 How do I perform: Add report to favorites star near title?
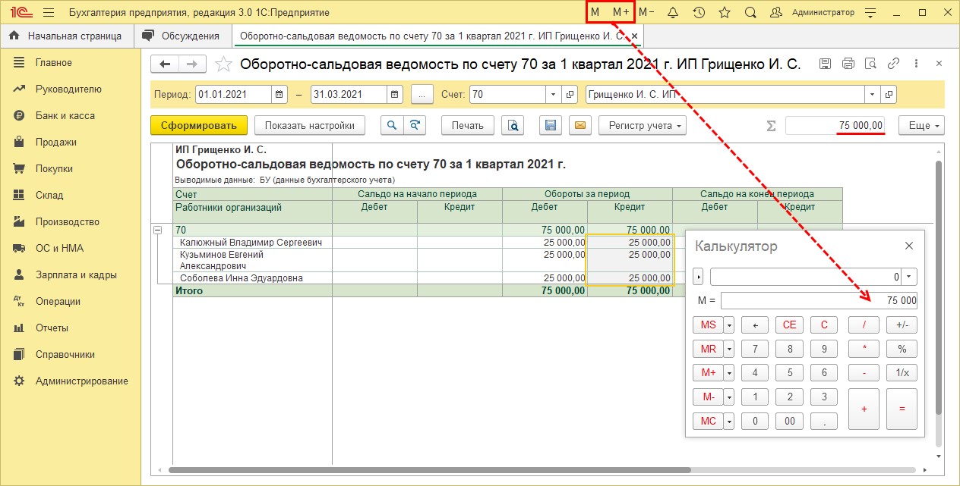(223, 64)
